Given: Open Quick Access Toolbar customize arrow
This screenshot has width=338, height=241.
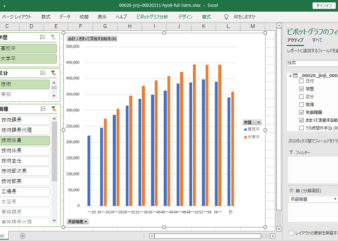Looking at the screenshot, I should click(x=4, y=6).
